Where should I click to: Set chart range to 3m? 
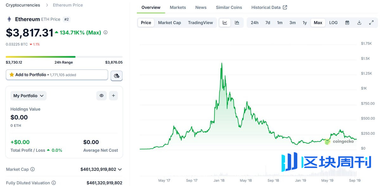coord(293,22)
